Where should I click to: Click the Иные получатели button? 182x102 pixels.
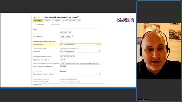click(x=69, y=21)
